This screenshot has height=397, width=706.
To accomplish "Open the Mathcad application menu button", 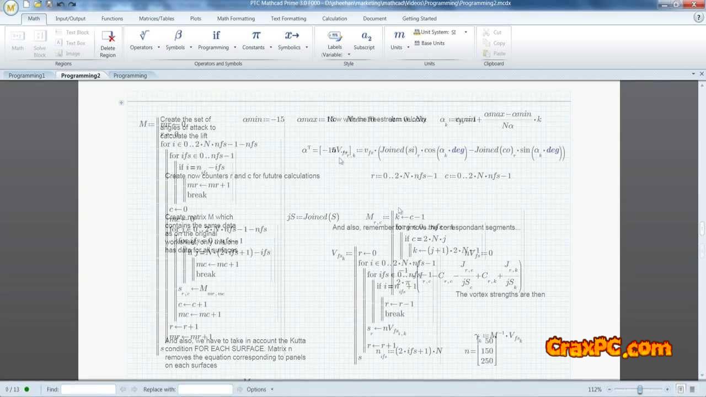I will tap(10, 7).
